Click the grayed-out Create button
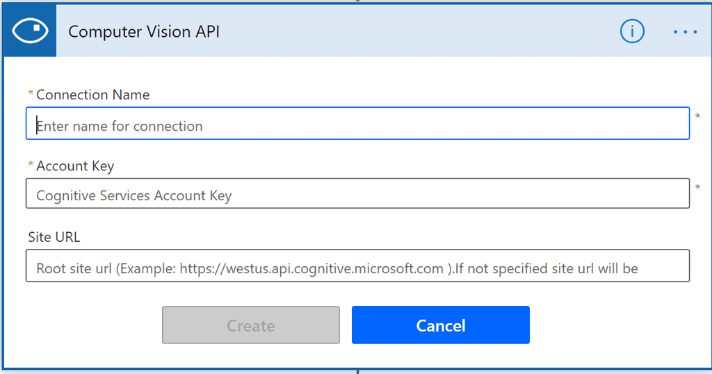 (x=250, y=325)
